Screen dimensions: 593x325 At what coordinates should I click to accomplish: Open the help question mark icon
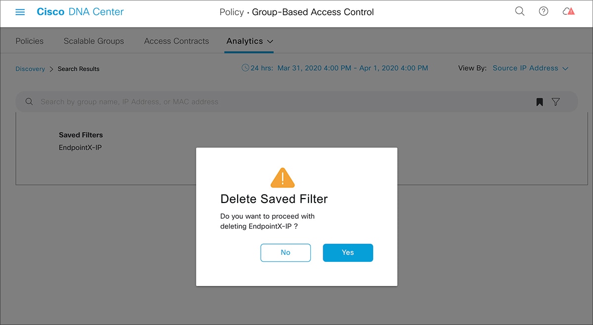tap(544, 11)
